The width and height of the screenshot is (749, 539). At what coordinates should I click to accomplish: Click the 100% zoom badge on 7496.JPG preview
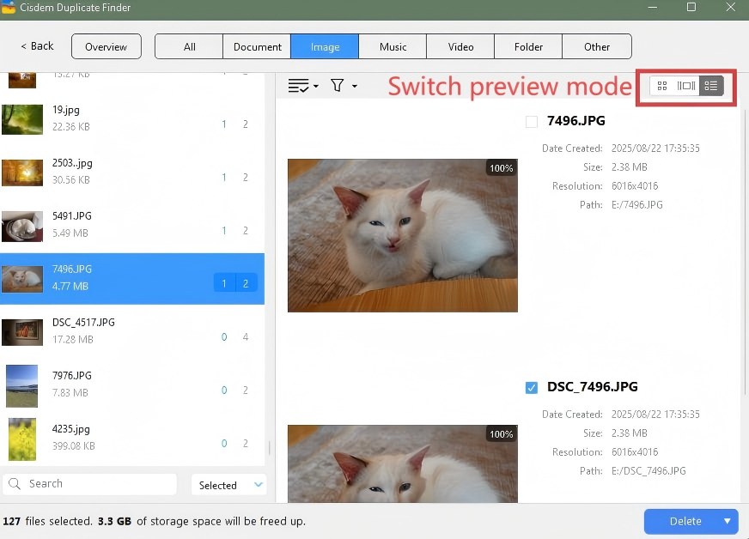[501, 168]
